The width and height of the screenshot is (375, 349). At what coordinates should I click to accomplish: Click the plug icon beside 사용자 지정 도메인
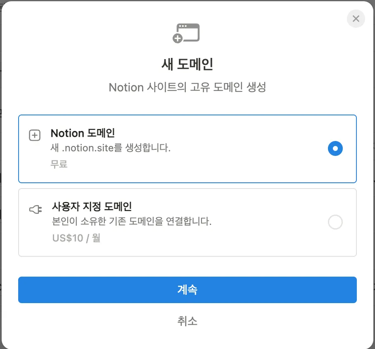click(x=36, y=210)
